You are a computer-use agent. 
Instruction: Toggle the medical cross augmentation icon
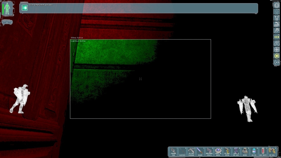[277, 50]
